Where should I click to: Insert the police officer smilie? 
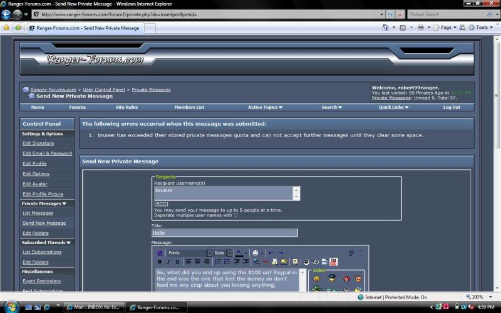point(332,279)
